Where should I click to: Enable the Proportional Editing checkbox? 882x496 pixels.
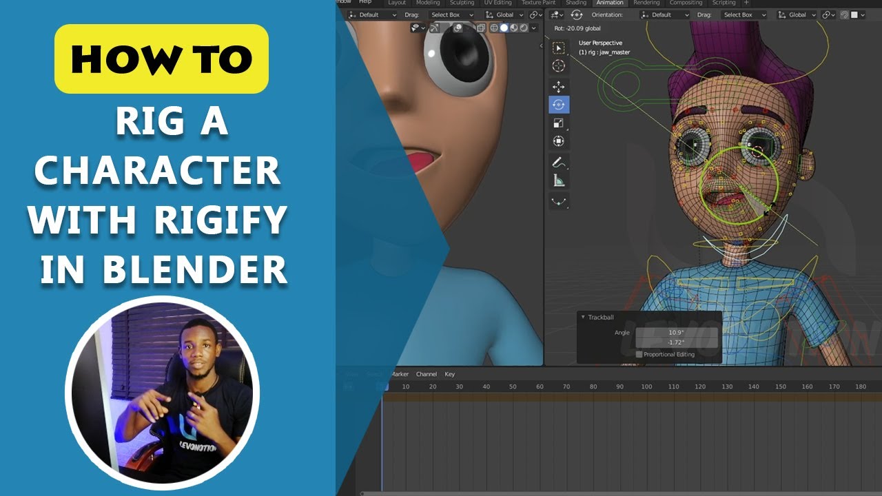639,354
